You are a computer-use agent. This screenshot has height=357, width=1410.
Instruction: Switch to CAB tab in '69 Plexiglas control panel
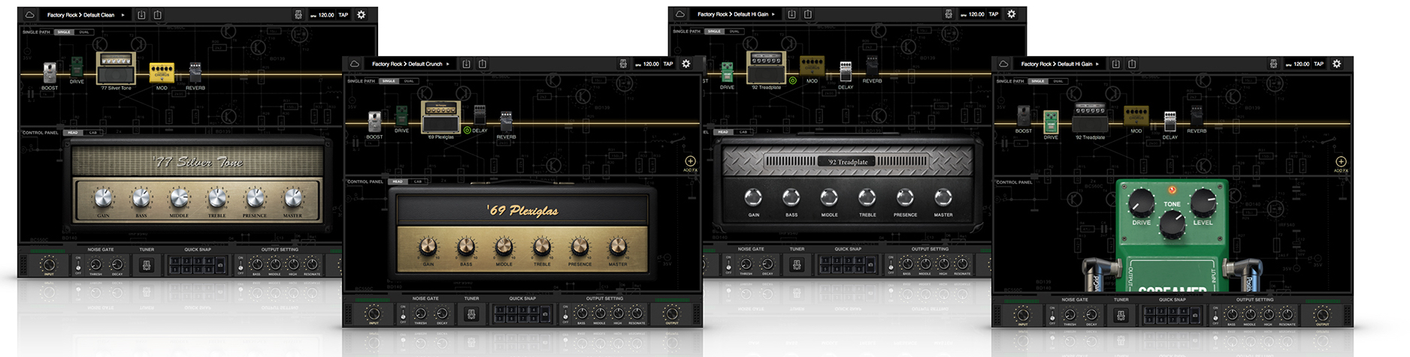418,181
